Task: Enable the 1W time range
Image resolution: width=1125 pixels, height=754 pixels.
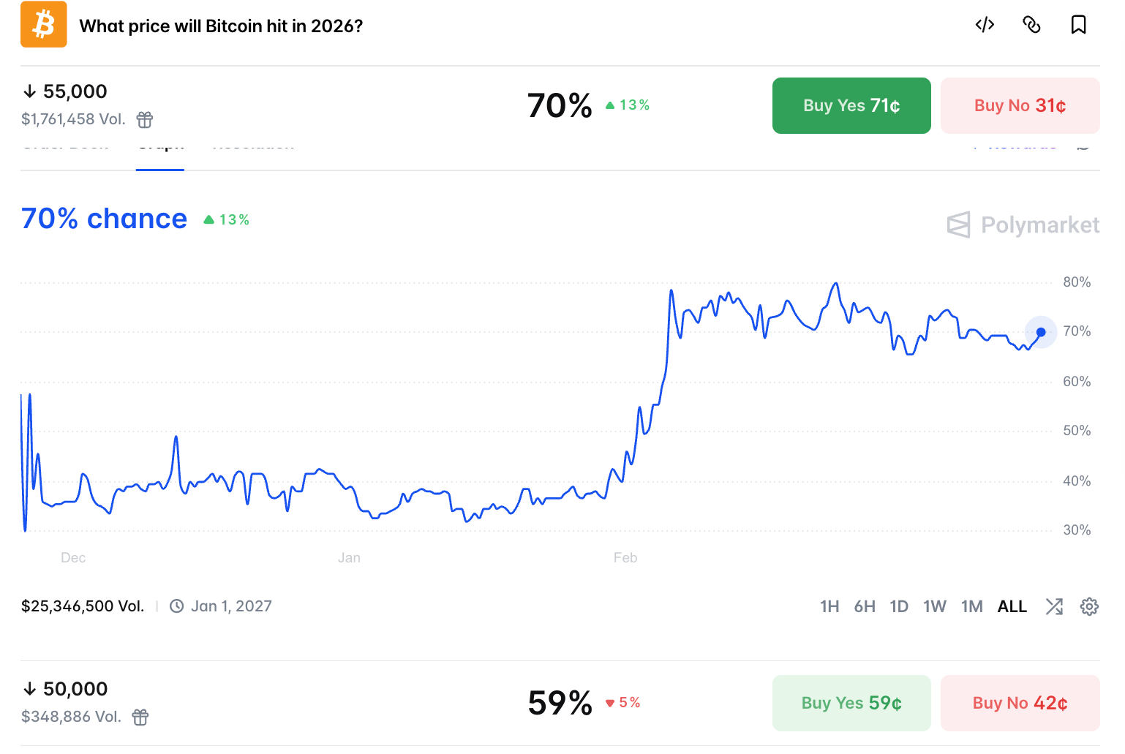Action: tap(935, 606)
